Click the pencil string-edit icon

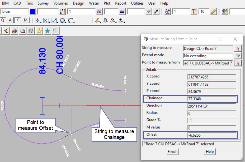(98, 21)
